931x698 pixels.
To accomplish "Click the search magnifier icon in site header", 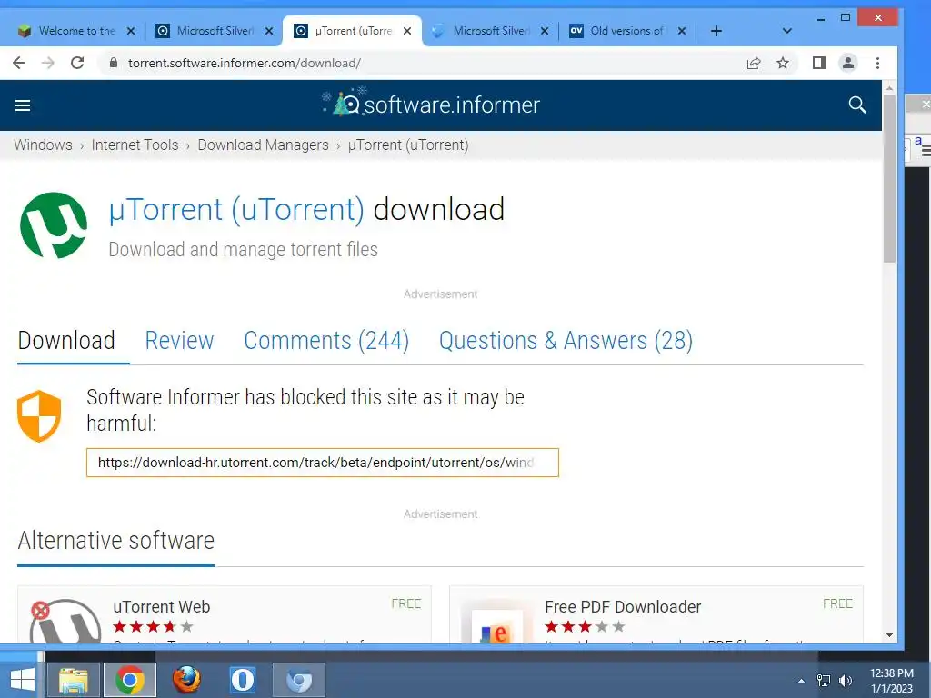I will coord(856,105).
